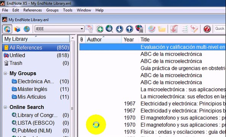Open the Tools menu
Screen dimensions: 226x137
tap(67, 10)
